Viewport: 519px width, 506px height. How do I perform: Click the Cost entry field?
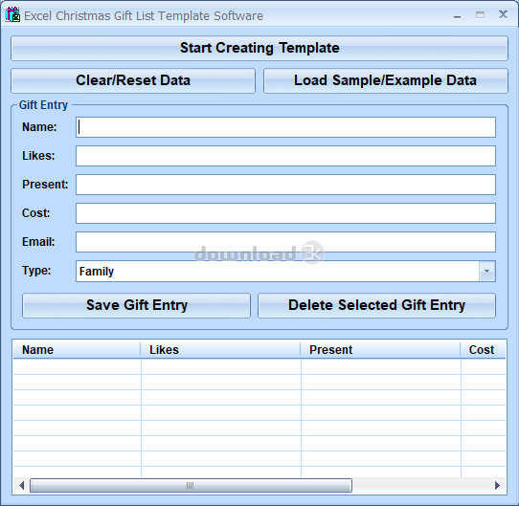tap(285, 213)
